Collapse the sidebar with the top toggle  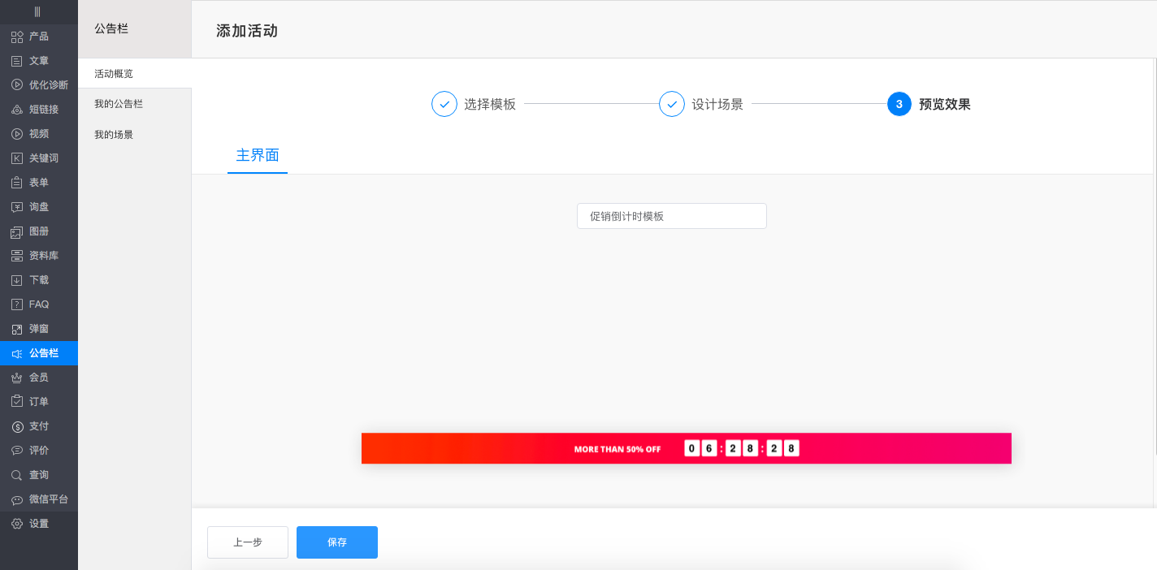(x=36, y=12)
